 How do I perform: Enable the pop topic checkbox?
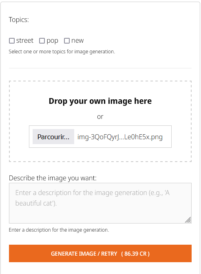pos(42,41)
